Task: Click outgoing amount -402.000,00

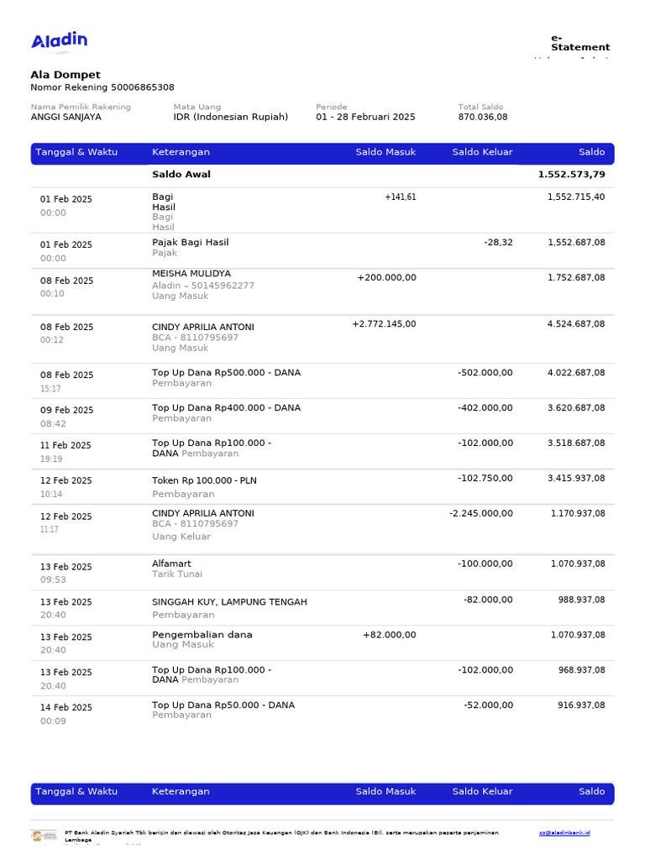Action: pyautogui.click(x=485, y=408)
